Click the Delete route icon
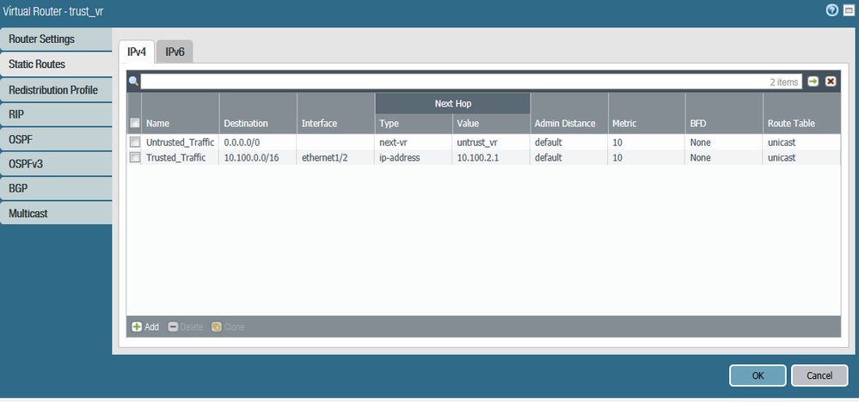The width and height of the screenshot is (859, 402). (x=185, y=327)
